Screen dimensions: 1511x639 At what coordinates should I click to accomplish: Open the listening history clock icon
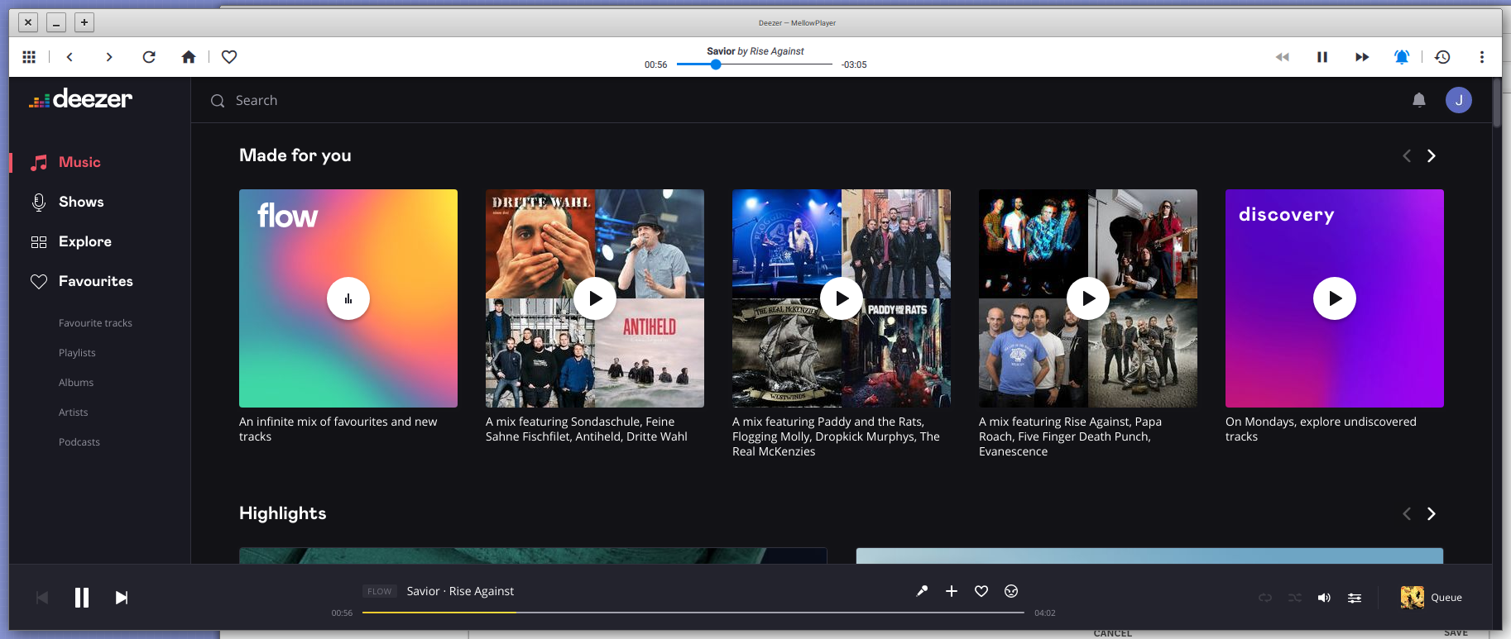(x=1442, y=57)
